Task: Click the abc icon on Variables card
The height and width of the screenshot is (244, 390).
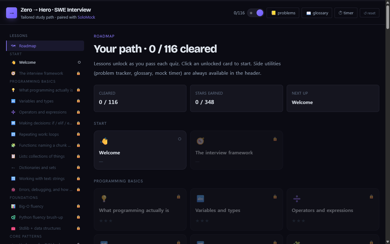Action: pos(200,199)
